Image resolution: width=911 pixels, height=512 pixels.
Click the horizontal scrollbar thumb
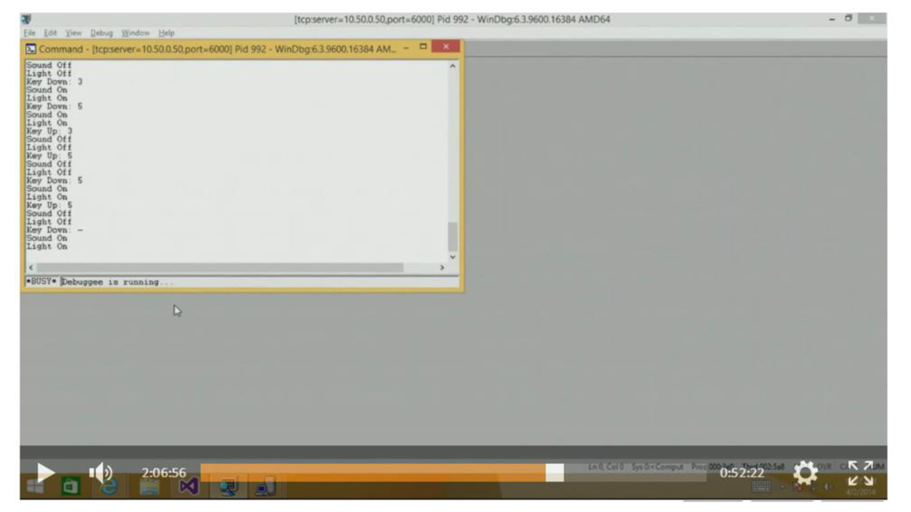221,268
